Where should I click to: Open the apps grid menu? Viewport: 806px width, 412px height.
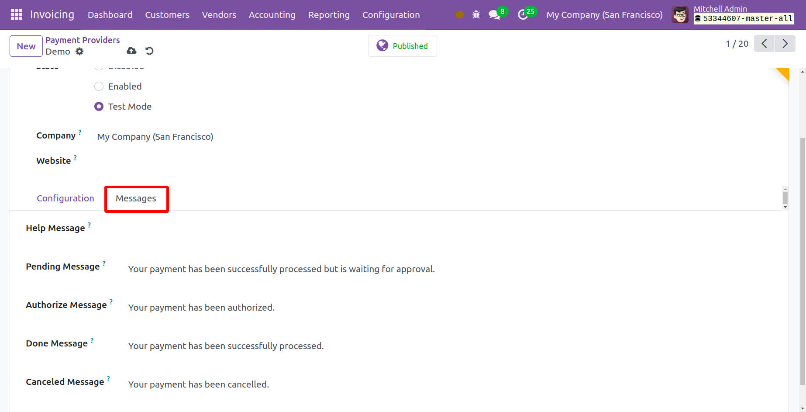(x=16, y=15)
